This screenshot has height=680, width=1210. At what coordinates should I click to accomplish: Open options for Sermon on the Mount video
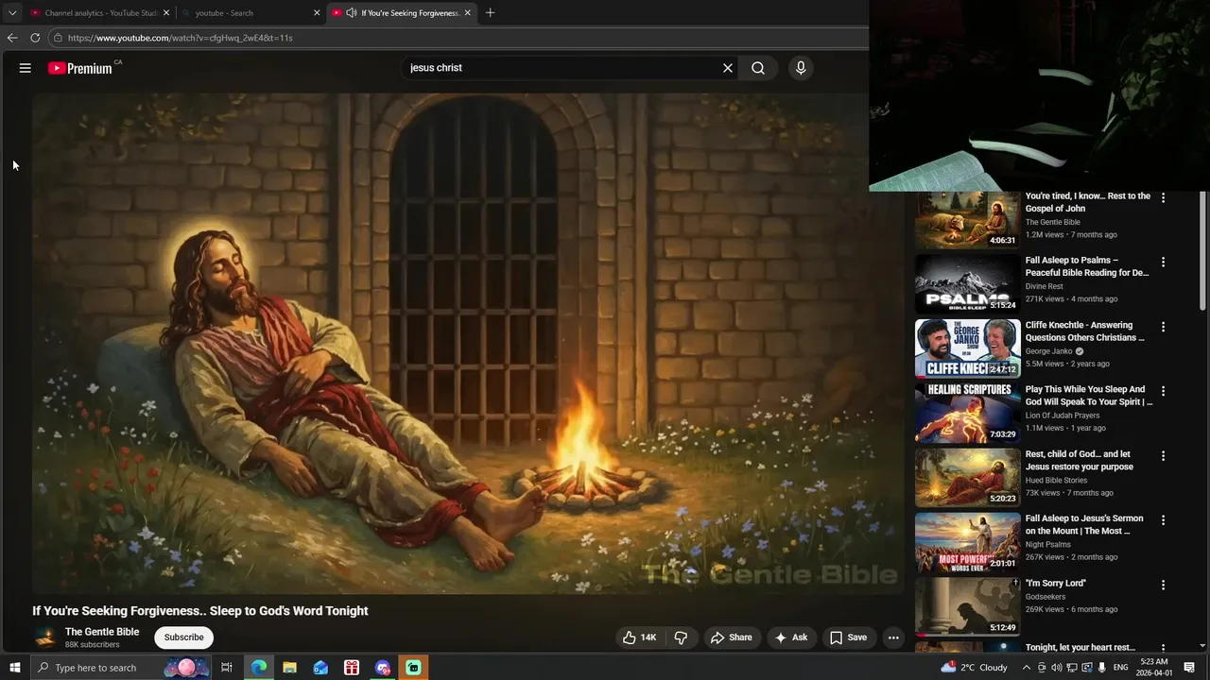pos(1164,520)
